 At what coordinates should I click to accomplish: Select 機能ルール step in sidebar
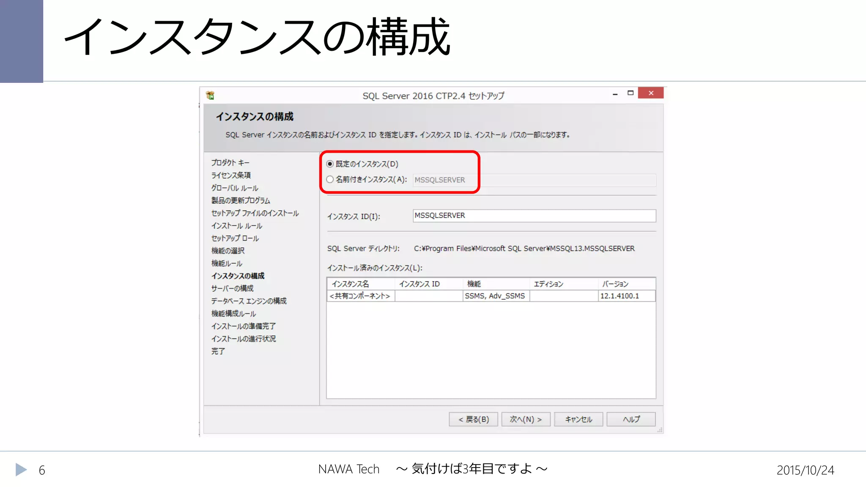227,263
